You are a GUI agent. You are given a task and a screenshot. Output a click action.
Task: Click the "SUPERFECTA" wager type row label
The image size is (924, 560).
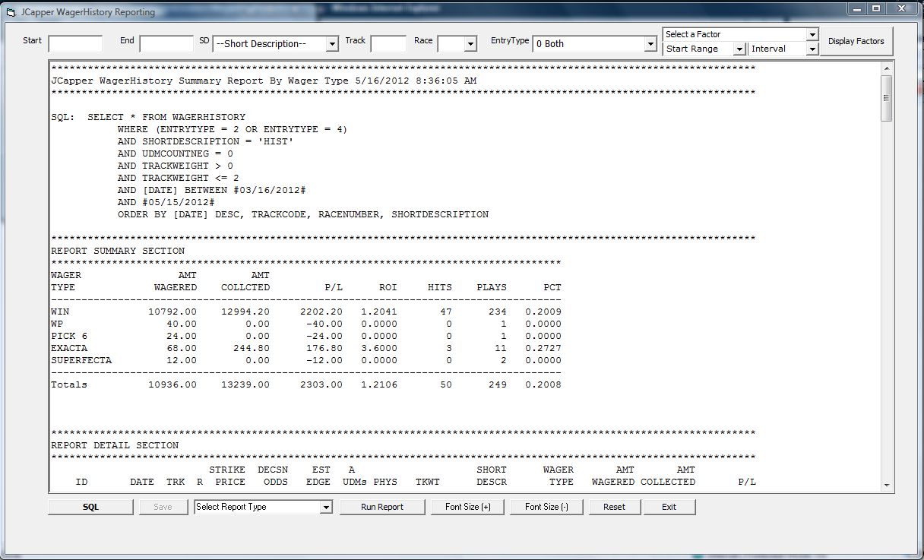click(x=81, y=360)
